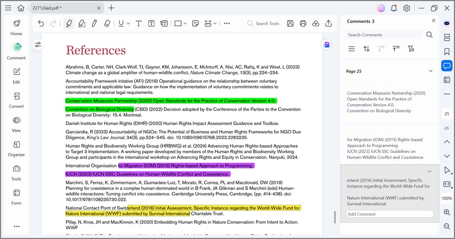The image size is (455, 239).
Task: Select the Eraser tool
Action: click(107, 23)
